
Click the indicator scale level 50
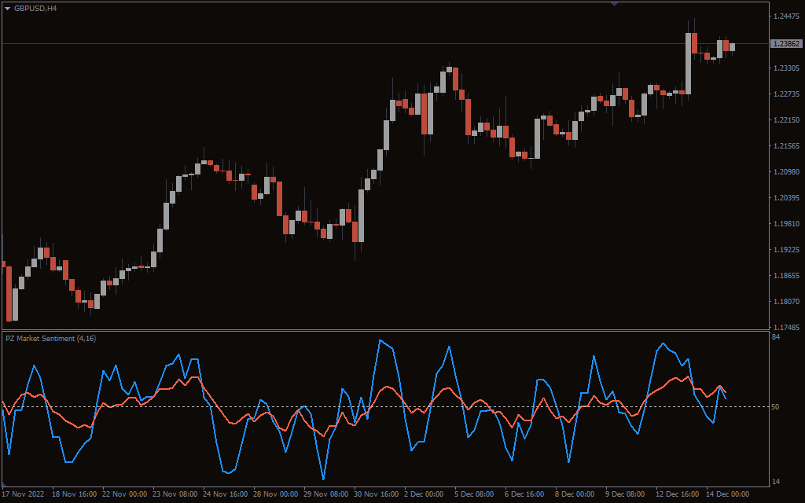point(776,406)
